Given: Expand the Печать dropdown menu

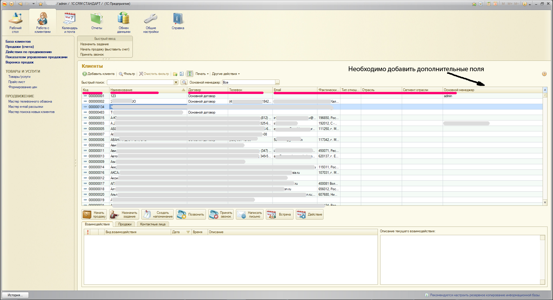Looking at the screenshot, I should (202, 74).
